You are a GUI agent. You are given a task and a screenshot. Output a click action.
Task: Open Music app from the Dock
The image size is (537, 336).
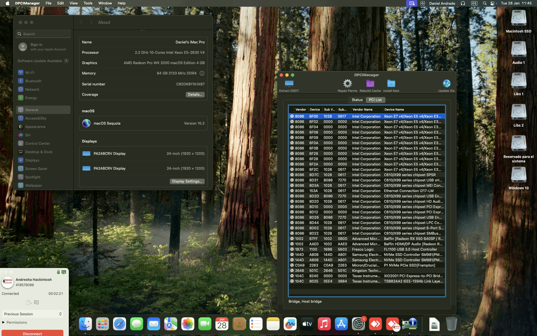click(324, 324)
